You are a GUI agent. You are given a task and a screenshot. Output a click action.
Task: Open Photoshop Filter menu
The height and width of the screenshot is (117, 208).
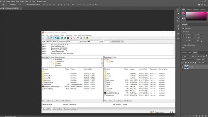(x=27, y=1)
